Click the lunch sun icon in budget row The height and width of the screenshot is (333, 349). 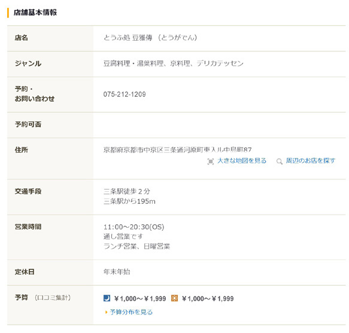click(175, 298)
